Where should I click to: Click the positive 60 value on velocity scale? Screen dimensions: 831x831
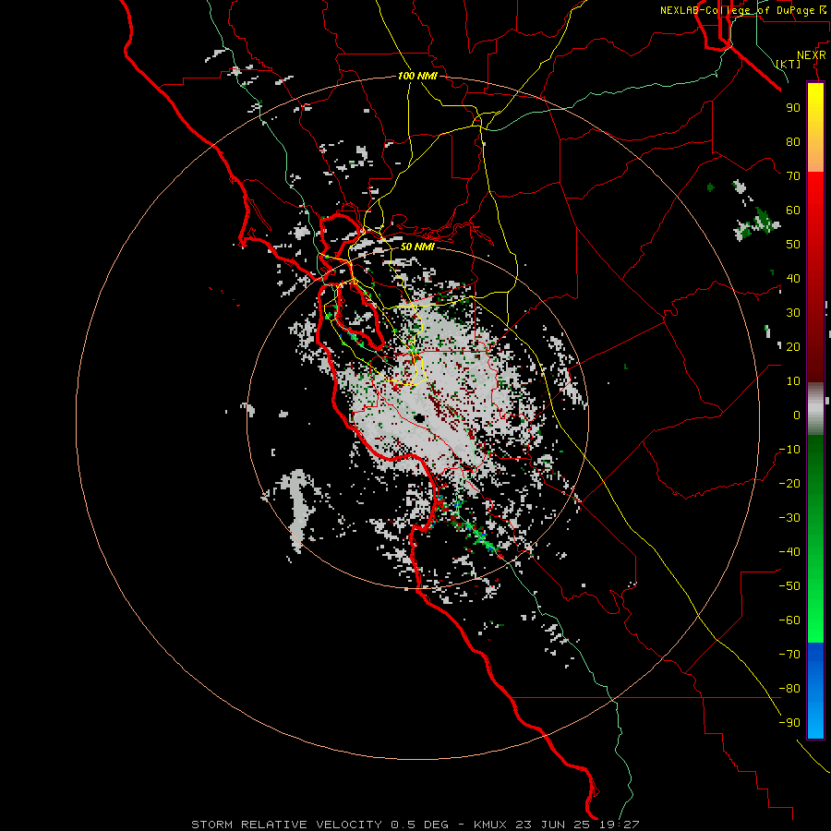(x=793, y=211)
